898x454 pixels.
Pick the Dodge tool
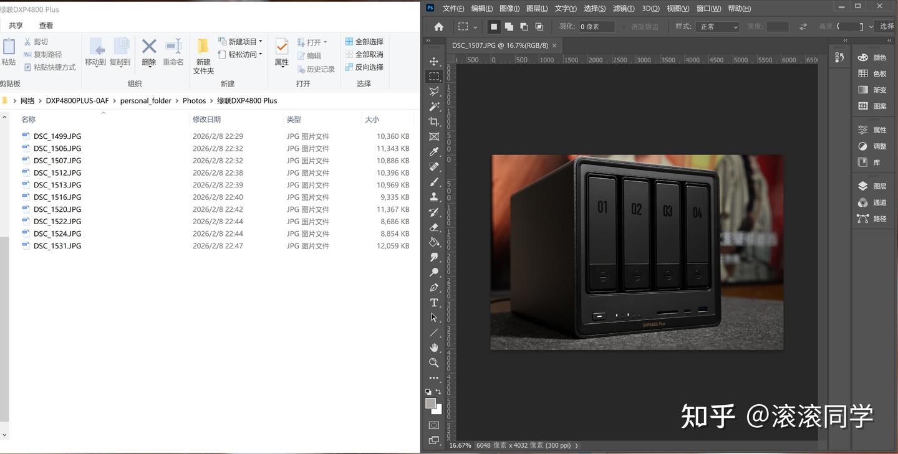click(x=434, y=273)
